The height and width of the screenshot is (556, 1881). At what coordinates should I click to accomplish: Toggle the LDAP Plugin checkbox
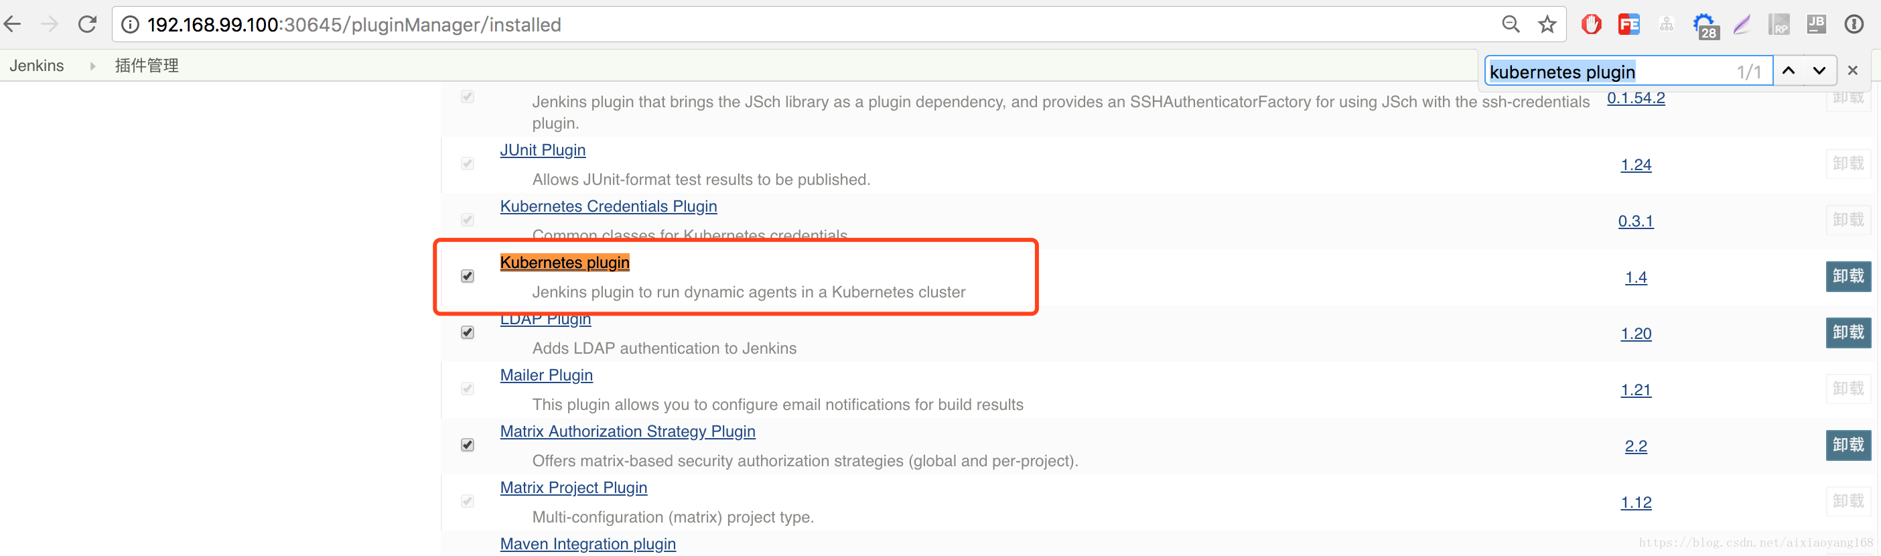(x=468, y=332)
